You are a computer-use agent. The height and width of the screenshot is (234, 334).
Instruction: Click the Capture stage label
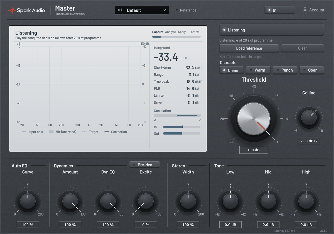point(158,32)
